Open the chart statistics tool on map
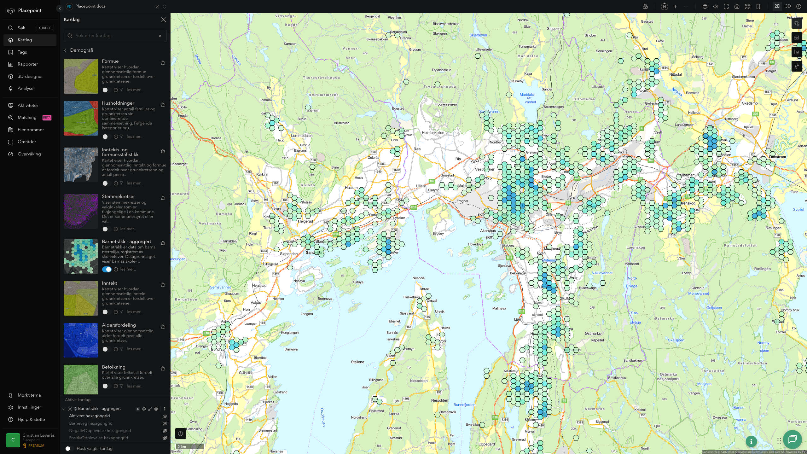 [x=797, y=52]
